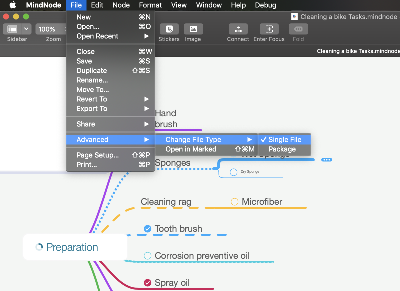Select the Spray oil node label
Viewport: 400px width, 291px height.
172,282
